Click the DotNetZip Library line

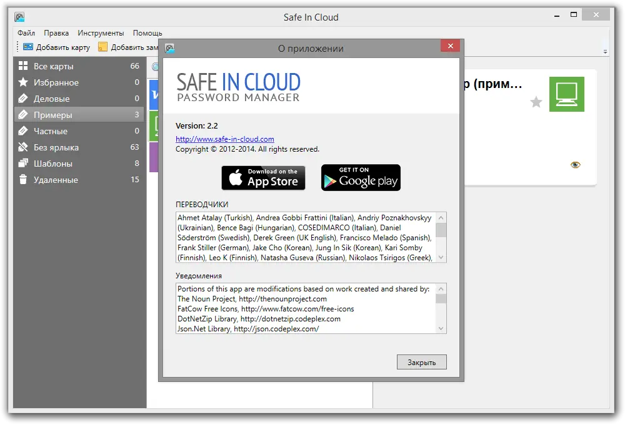coord(259,319)
